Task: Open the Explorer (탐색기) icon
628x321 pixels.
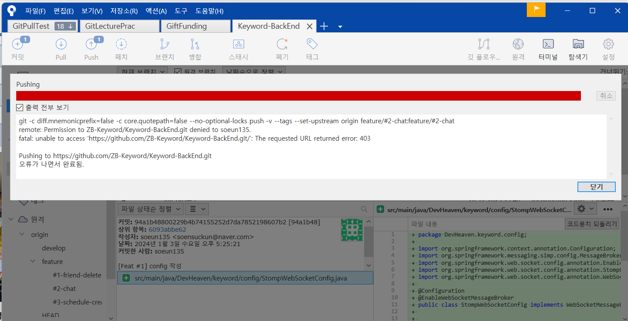Action: tap(578, 44)
